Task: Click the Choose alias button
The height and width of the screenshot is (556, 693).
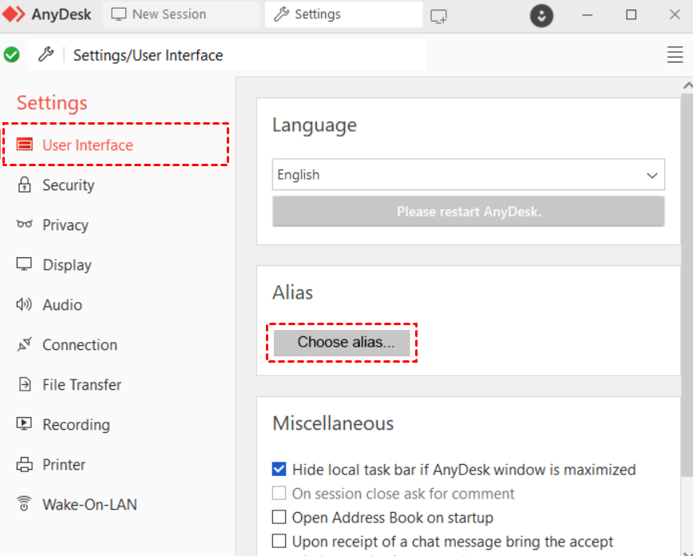Action: [342, 343]
